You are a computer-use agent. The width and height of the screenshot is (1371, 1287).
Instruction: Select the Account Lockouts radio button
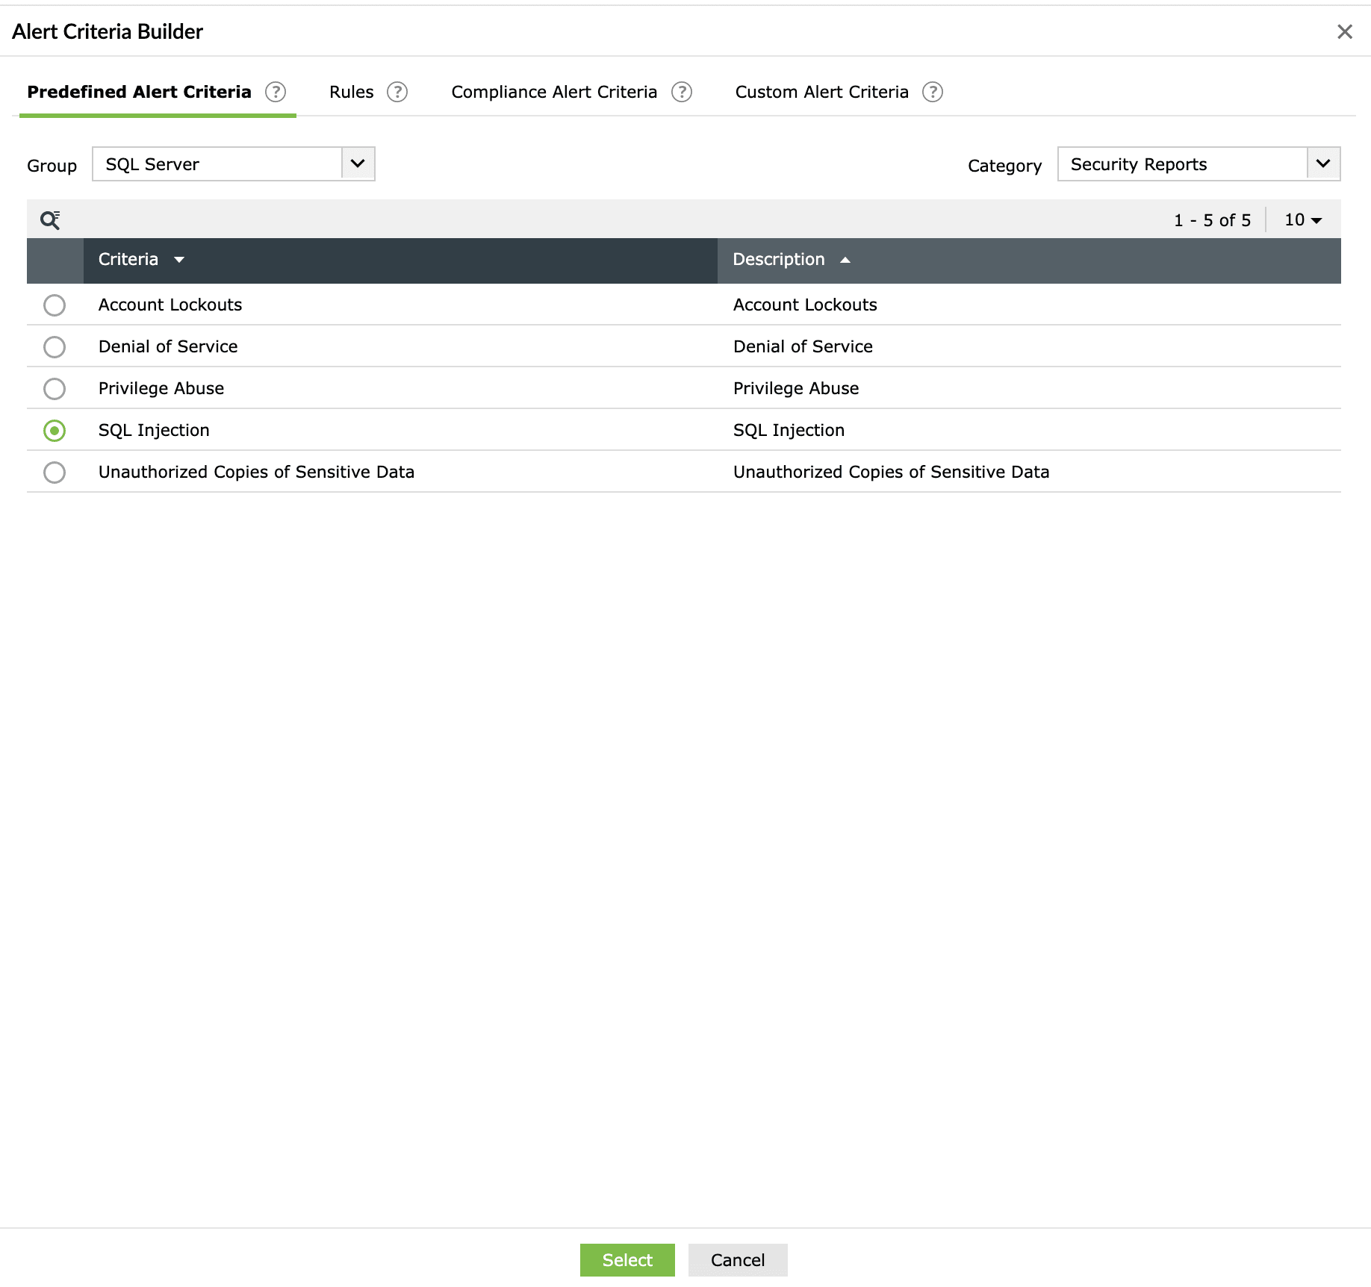[x=54, y=305]
